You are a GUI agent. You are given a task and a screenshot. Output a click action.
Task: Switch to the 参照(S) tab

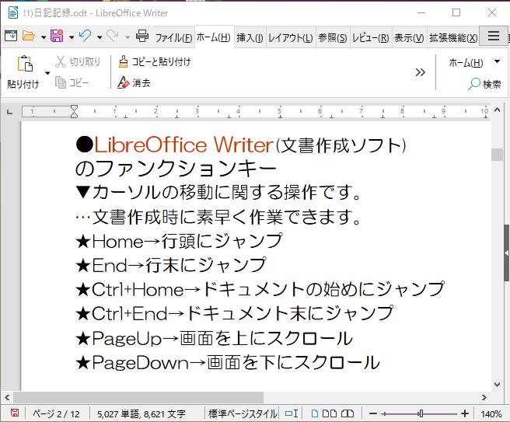point(332,38)
